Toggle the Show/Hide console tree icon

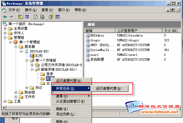(27, 17)
